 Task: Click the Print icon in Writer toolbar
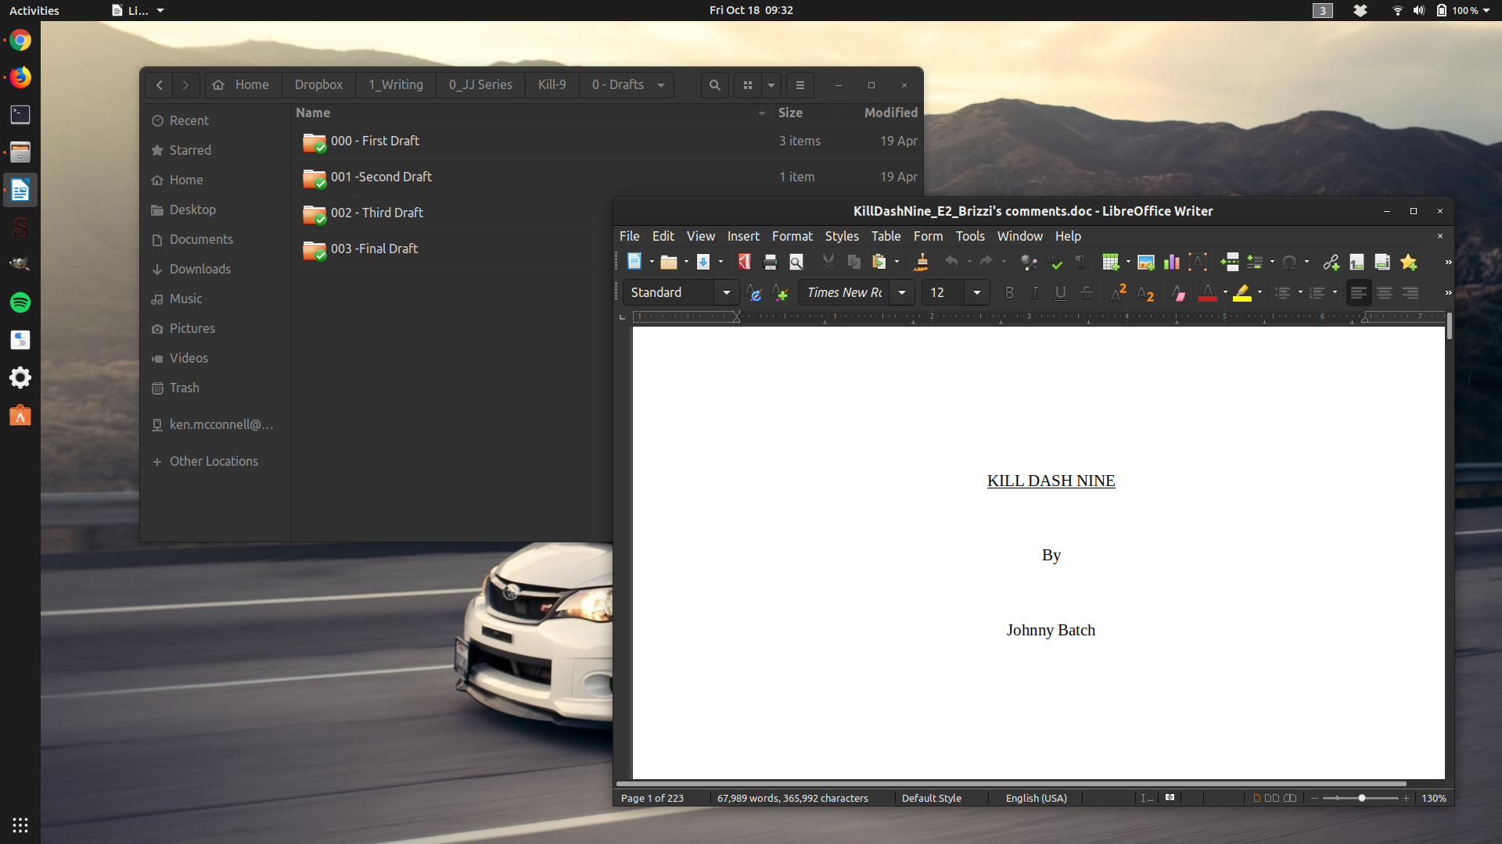point(770,263)
